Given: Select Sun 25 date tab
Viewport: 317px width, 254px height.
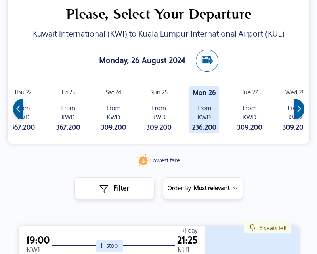Looking at the screenshot, I should [159, 110].
